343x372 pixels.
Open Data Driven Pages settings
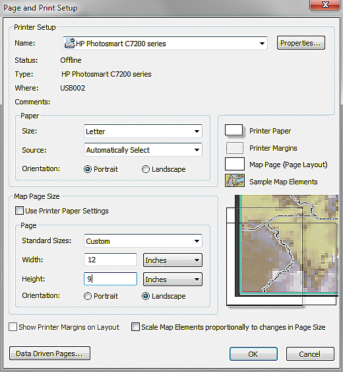[x=49, y=353]
